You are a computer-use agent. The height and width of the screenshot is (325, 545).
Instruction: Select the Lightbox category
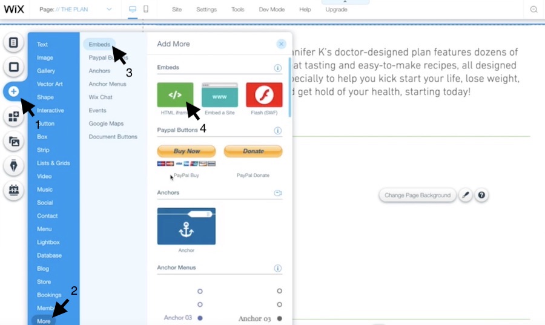click(48, 242)
